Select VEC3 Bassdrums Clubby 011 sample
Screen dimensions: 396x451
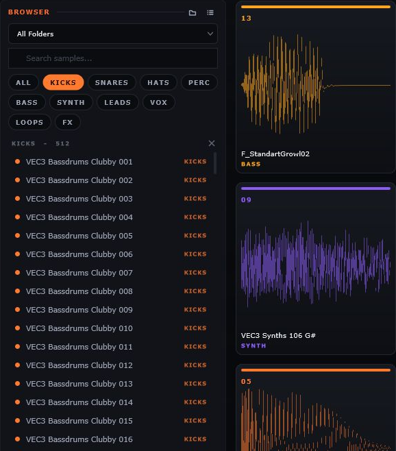(111, 347)
